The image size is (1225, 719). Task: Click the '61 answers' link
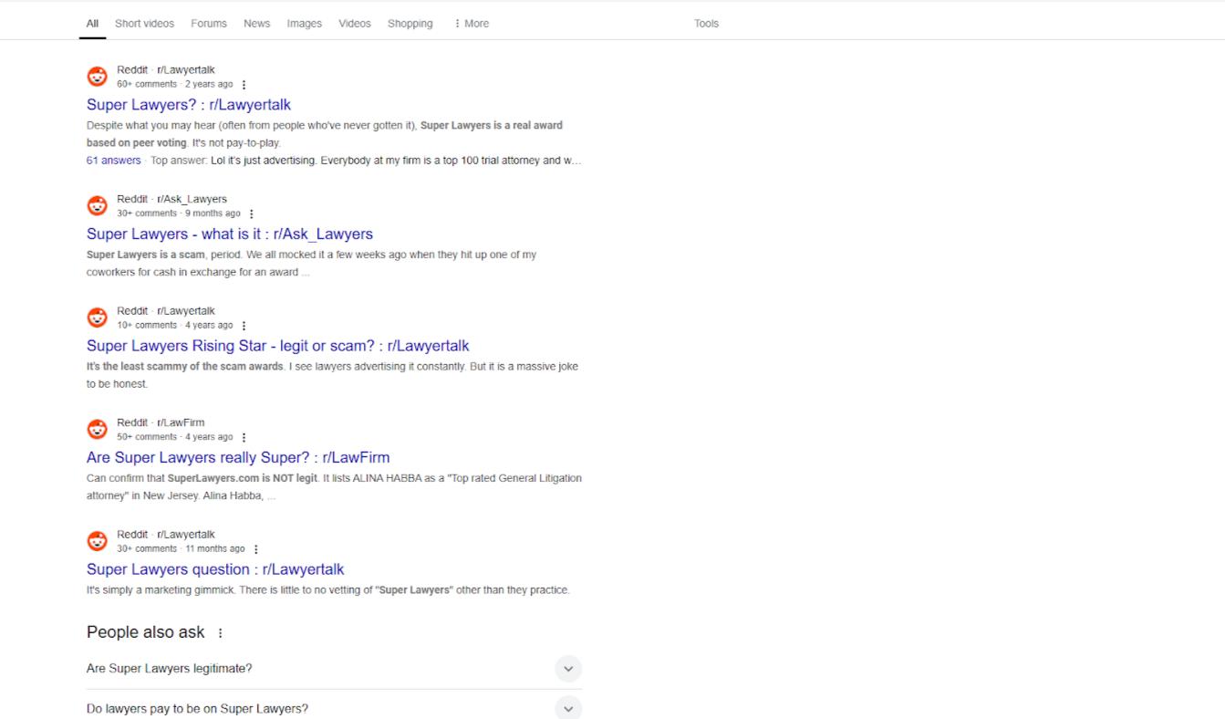[x=113, y=161]
